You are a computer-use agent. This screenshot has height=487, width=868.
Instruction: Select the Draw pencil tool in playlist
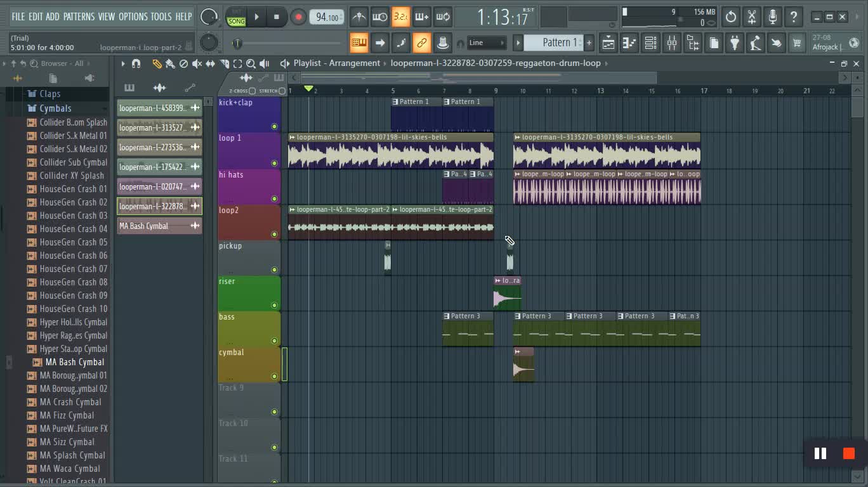[x=157, y=63]
